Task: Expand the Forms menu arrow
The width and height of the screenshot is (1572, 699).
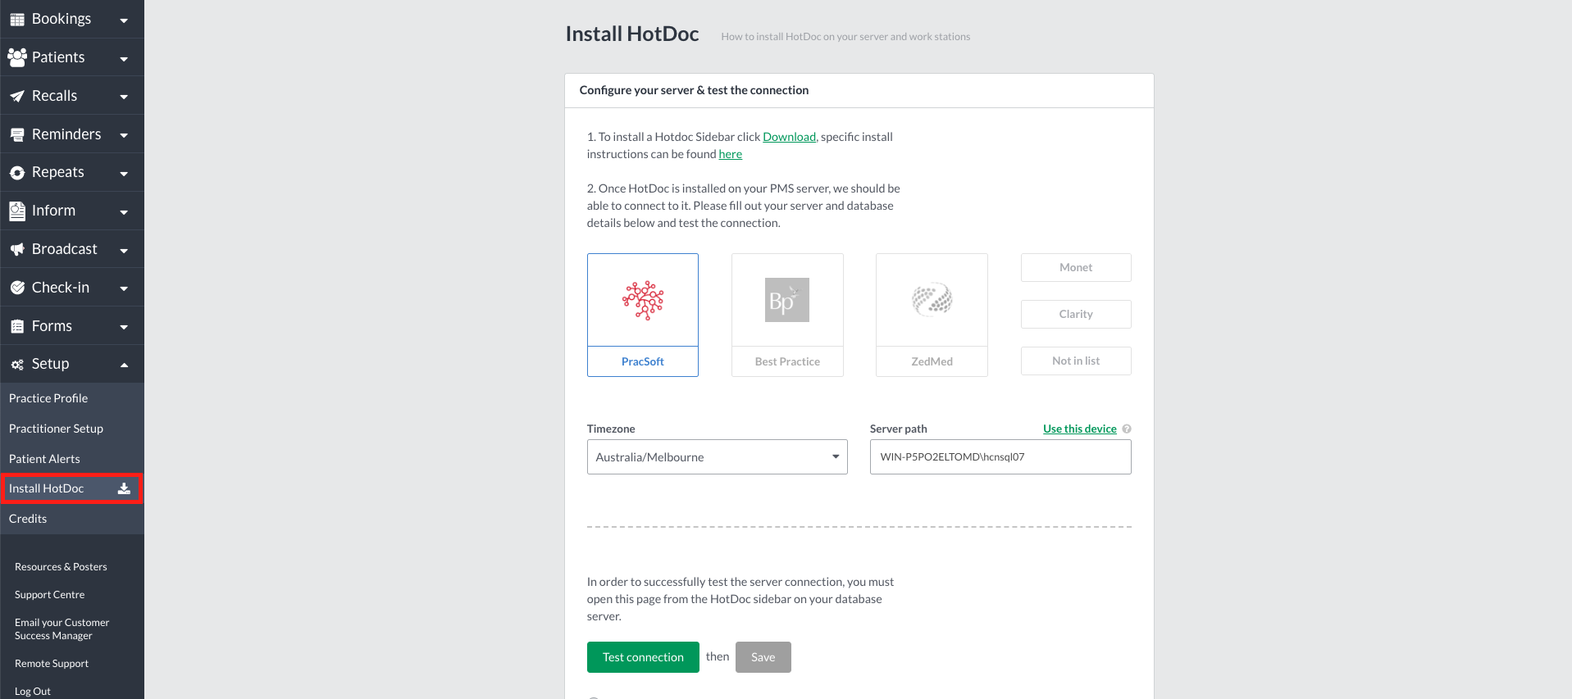Action: tap(124, 328)
